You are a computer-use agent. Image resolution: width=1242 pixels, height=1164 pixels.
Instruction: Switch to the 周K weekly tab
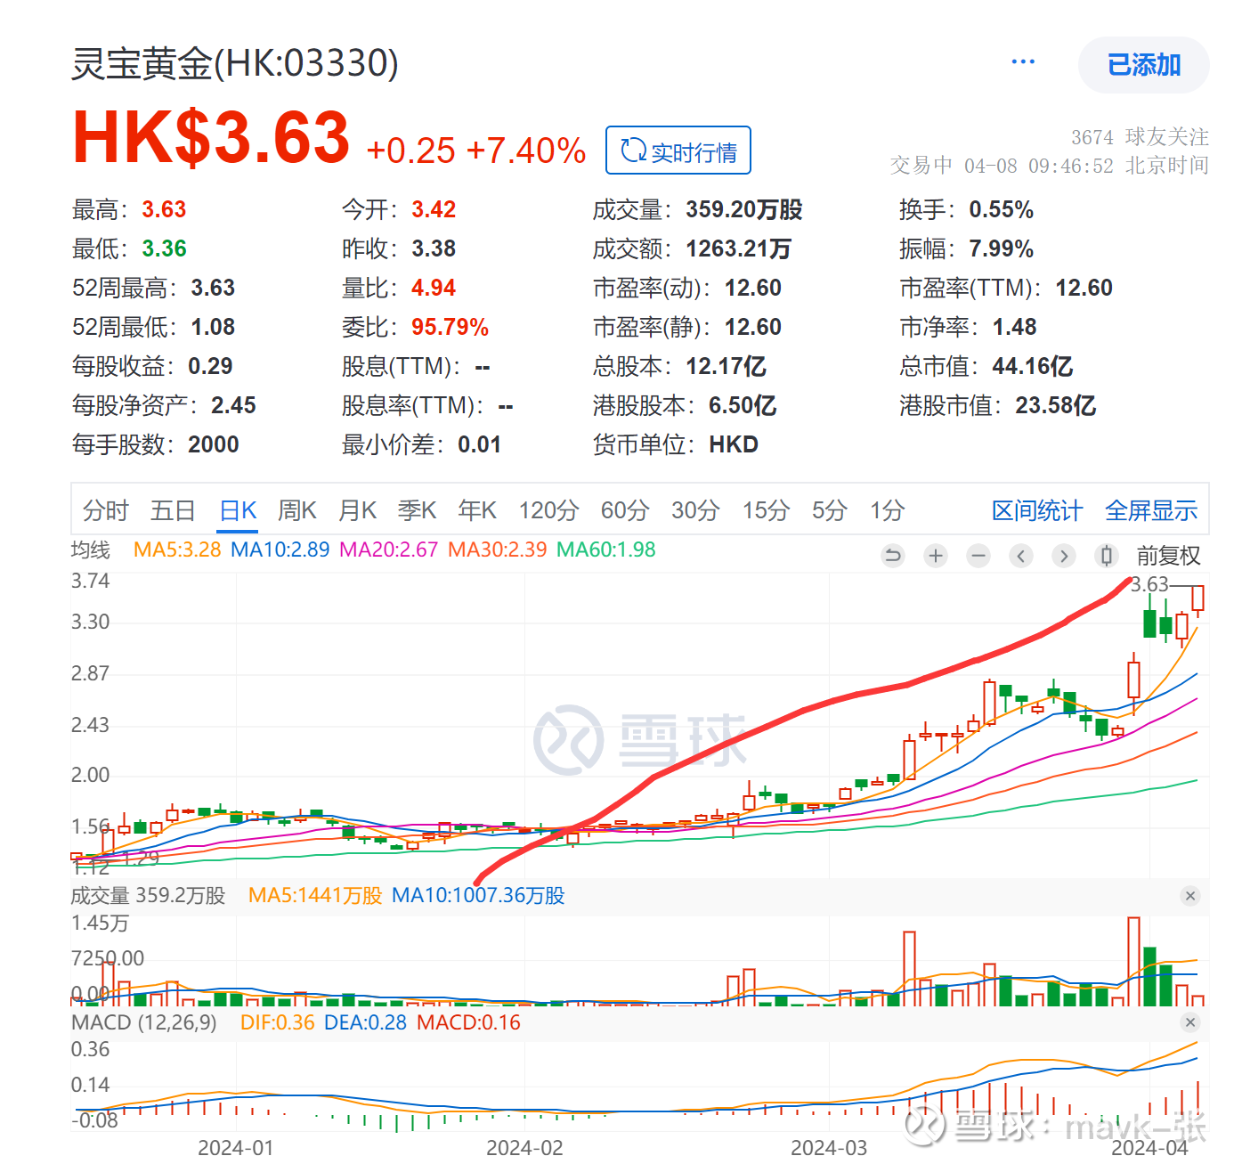pos(296,510)
